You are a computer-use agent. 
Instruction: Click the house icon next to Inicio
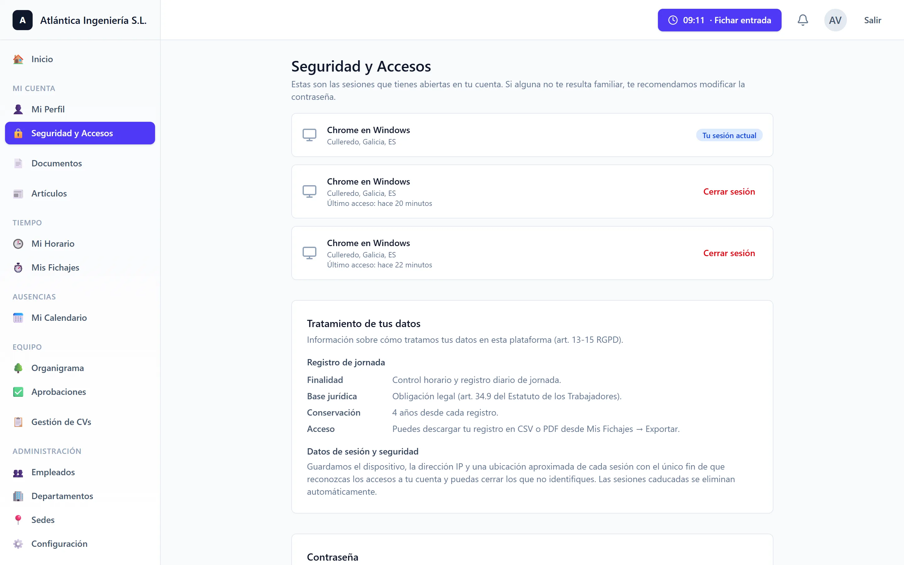click(x=18, y=59)
